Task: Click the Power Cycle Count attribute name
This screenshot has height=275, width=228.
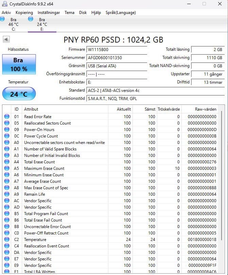Action: click(x=41, y=136)
